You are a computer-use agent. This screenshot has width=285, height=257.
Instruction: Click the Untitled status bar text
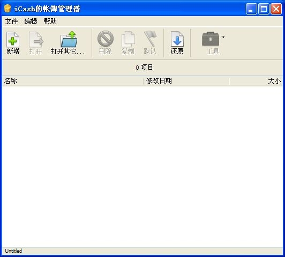pyautogui.click(x=13, y=251)
